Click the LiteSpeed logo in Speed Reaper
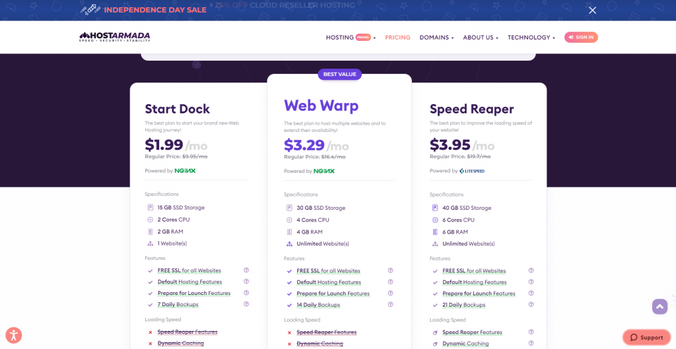The height and width of the screenshot is (349, 676). [472, 171]
